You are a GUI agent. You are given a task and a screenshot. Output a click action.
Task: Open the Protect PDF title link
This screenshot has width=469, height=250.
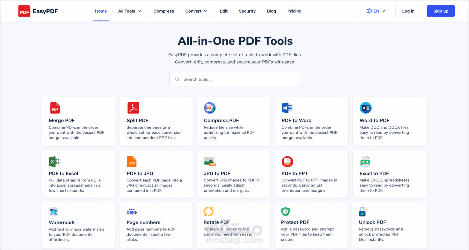click(295, 222)
